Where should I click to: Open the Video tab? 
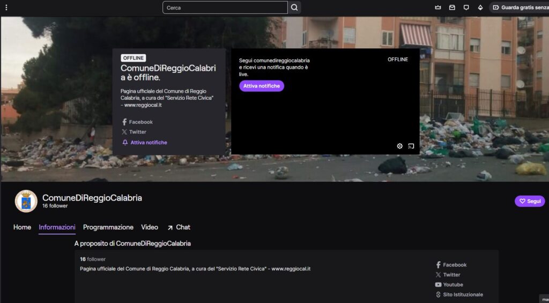tap(150, 227)
